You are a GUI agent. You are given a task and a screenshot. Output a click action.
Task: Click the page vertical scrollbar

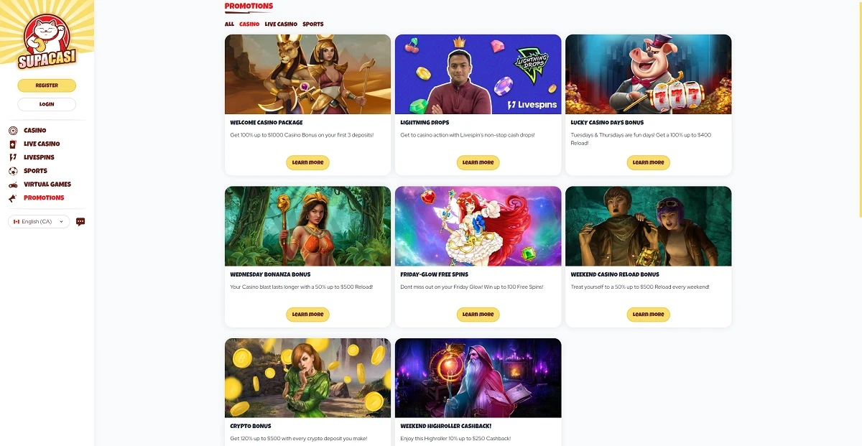point(860,108)
